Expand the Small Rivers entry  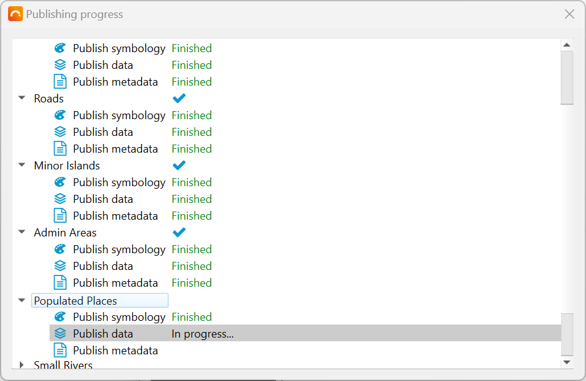pos(22,365)
